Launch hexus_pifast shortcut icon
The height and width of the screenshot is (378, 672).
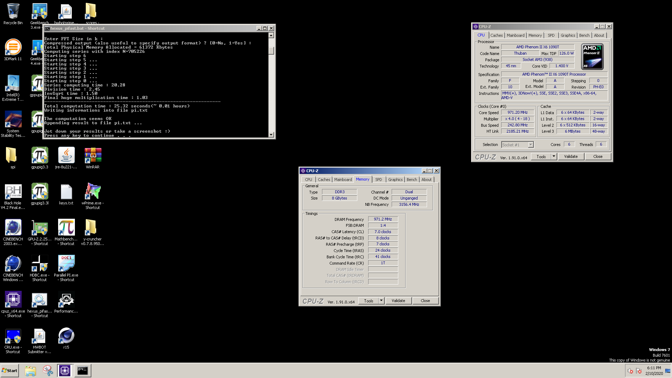(x=40, y=304)
